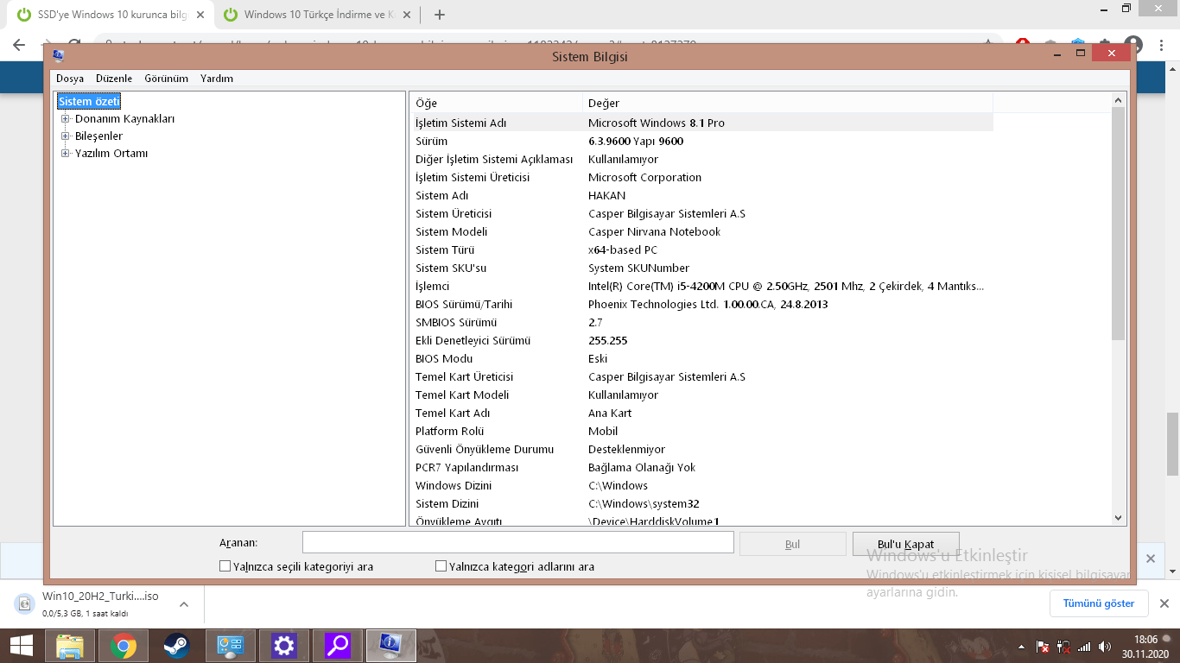The height and width of the screenshot is (663, 1180).
Task: Enable "Yalnızca kategori adlarını ara" checkbox
Action: click(x=441, y=566)
